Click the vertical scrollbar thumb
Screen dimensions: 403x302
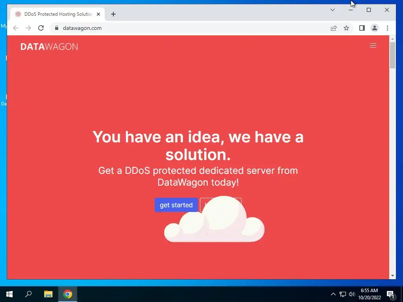[x=392, y=55]
